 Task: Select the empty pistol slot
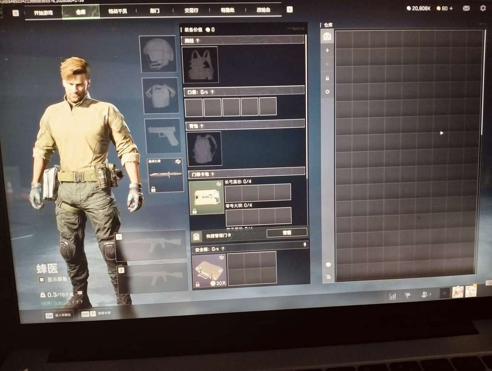163,136
